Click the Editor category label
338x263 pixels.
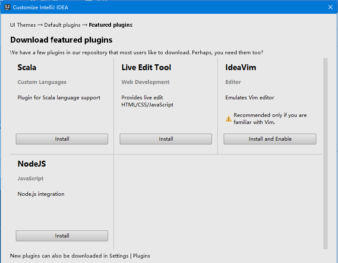(233, 82)
